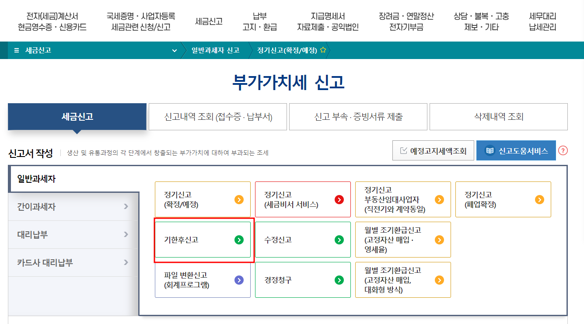Open the 세금신고 breadcrumb dropdown chevron
Screen dimensions: 584x324
pyautogui.click(x=174, y=50)
